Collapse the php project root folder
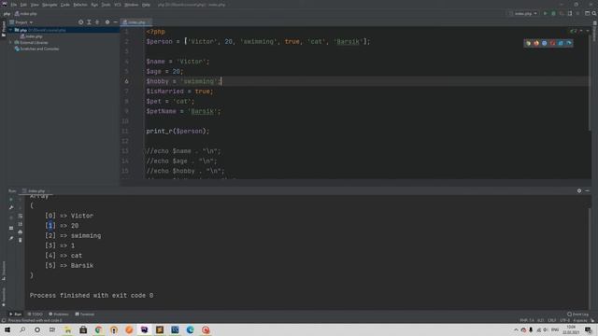The image size is (598, 336). click(x=11, y=30)
